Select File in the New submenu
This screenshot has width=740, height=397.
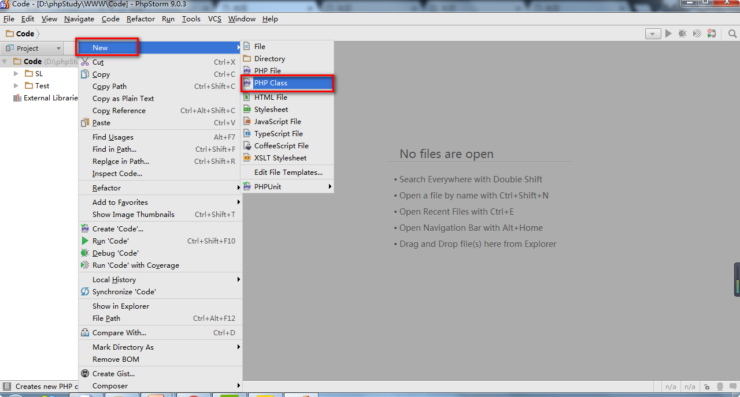pyautogui.click(x=287, y=46)
